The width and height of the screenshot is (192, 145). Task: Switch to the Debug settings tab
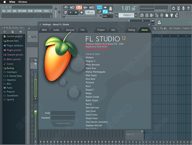(132, 30)
